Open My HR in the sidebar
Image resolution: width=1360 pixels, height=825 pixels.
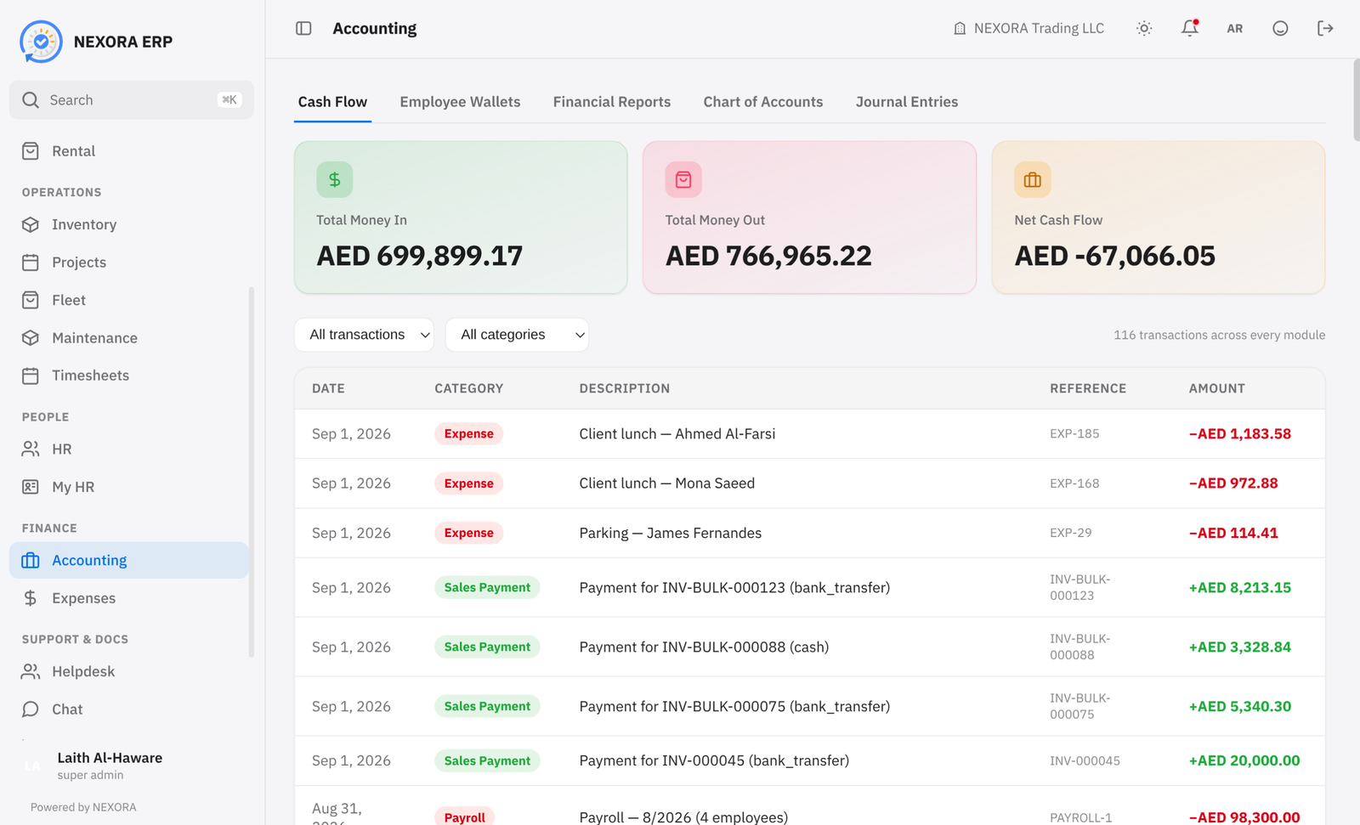coord(129,487)
